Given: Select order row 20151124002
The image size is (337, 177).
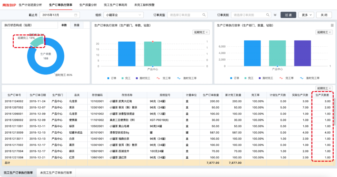Looking at the screenshot, I should (168, 101).
